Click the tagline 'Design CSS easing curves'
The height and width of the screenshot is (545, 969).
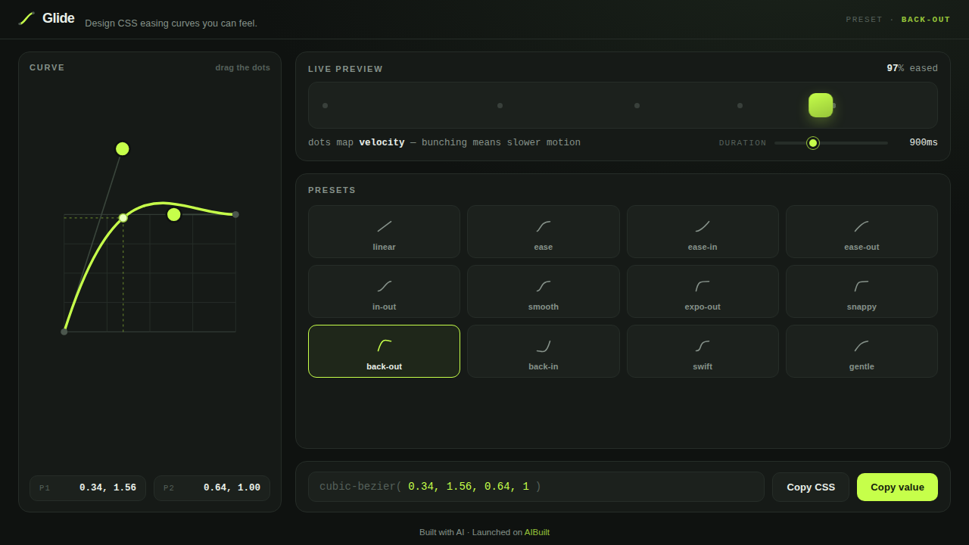(x=171, y=23)
